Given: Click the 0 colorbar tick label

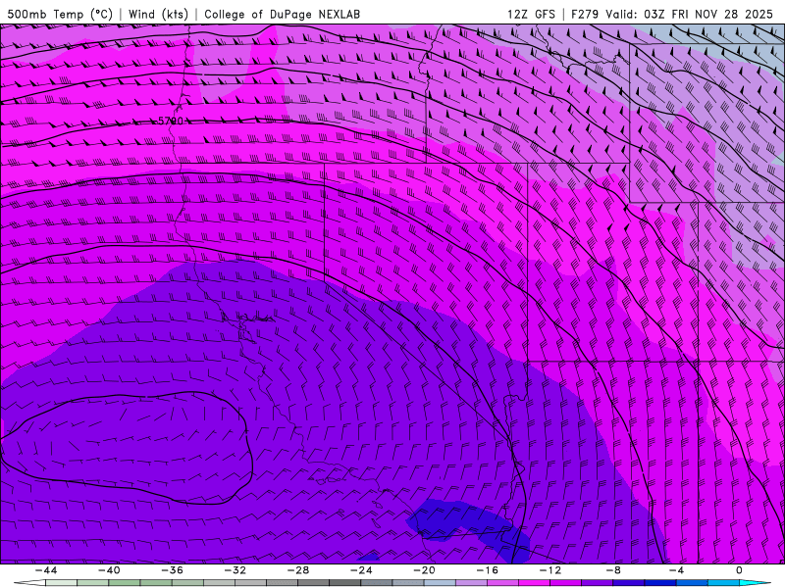Looking at the screenshot, I should tap(739, 570).
